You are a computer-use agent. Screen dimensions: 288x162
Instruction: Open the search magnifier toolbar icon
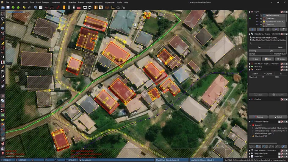click(x=36, y=8)
